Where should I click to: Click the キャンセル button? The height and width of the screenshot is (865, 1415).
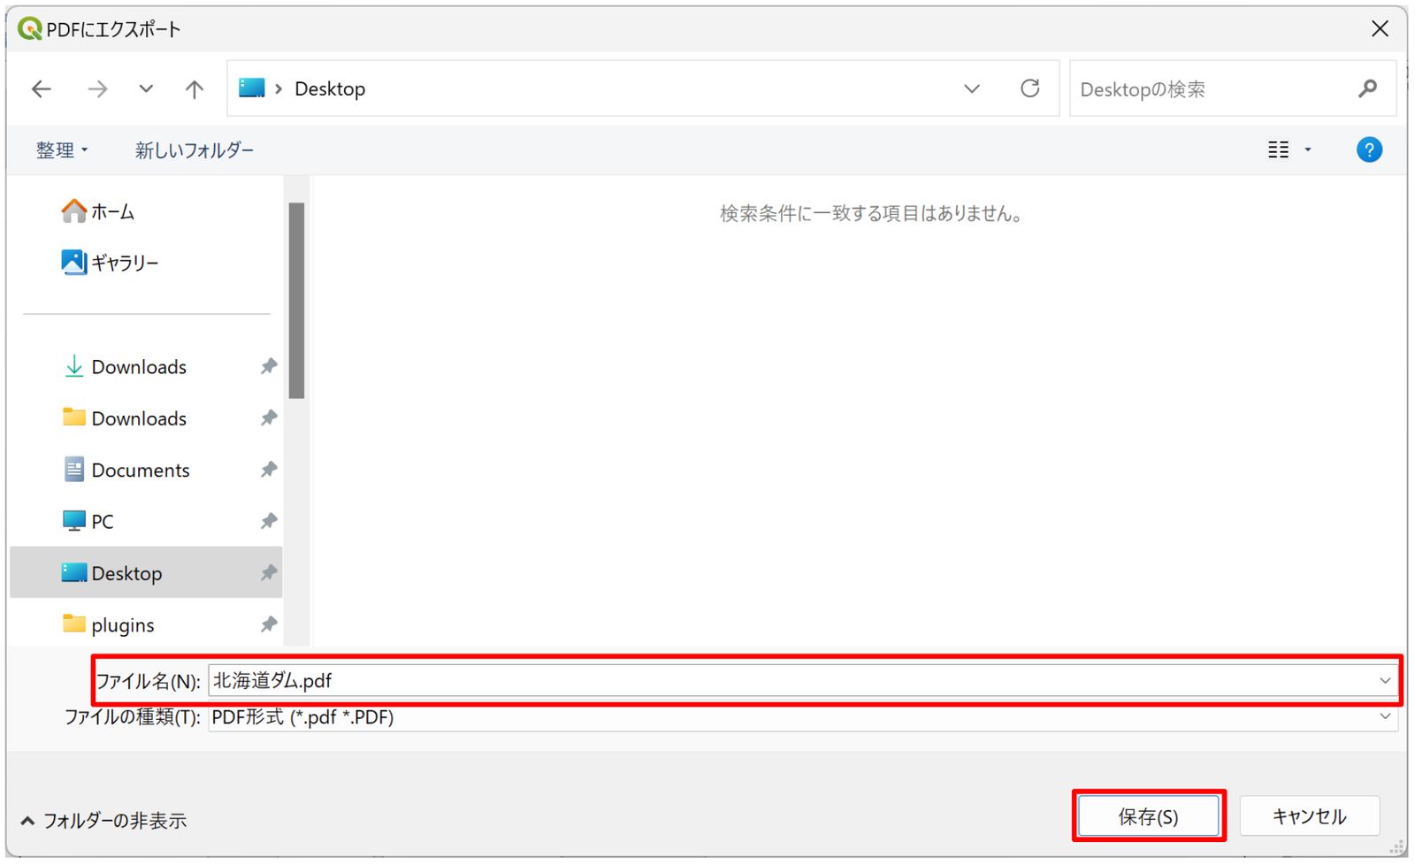coord(1309,816)
